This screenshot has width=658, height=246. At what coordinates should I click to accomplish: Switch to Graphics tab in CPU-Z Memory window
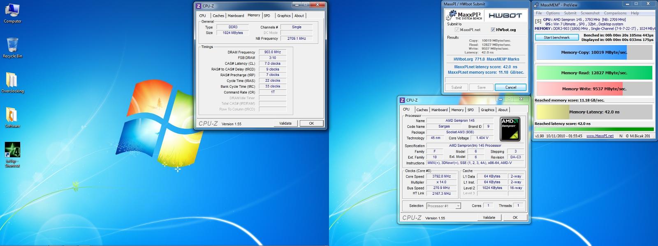pyautogui.click(x=284, y=16)
